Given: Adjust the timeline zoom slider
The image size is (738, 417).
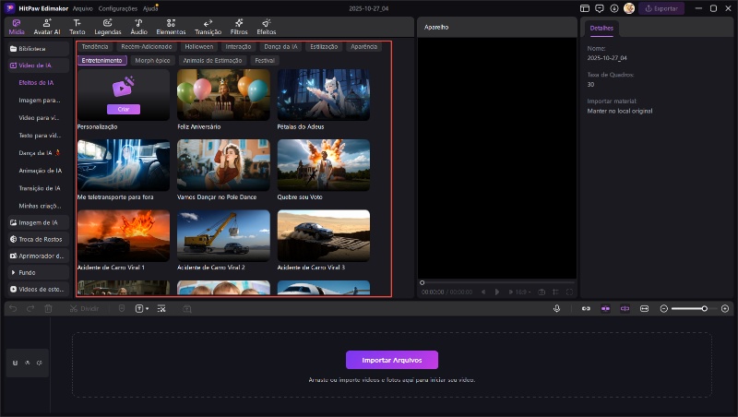Looking at the screenshot, I should point(704,308).
